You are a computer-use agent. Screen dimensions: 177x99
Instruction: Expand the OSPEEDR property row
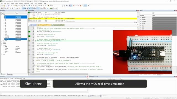(140, 21)
